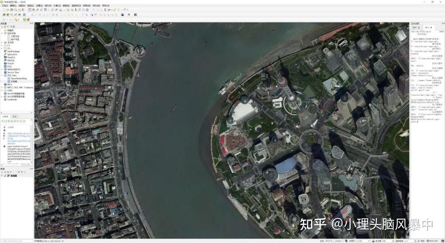Select the Pan Map tool

pos(30,9)
